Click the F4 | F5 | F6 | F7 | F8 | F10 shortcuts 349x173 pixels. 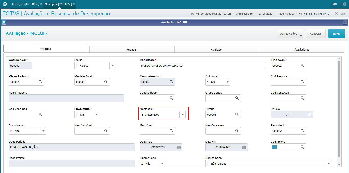314,14
